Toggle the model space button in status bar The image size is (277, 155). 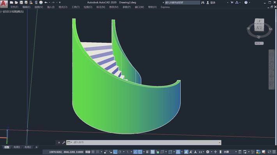88,152
